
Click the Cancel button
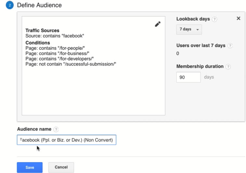click(61, 167)
